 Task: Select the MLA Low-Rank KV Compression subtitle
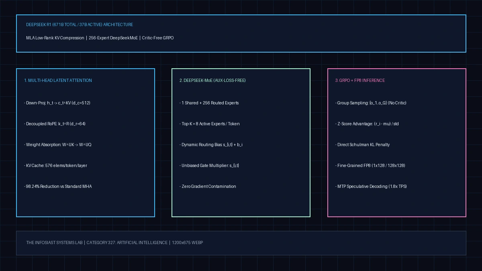(x=100, y=38)
